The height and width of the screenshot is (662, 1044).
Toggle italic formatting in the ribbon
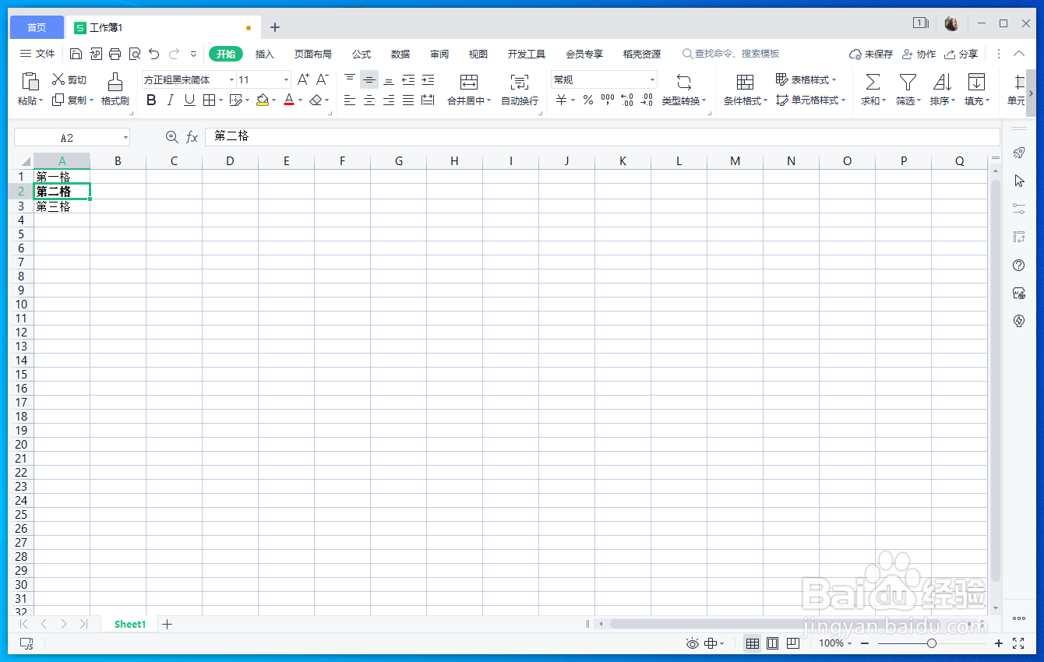(170, 100)
